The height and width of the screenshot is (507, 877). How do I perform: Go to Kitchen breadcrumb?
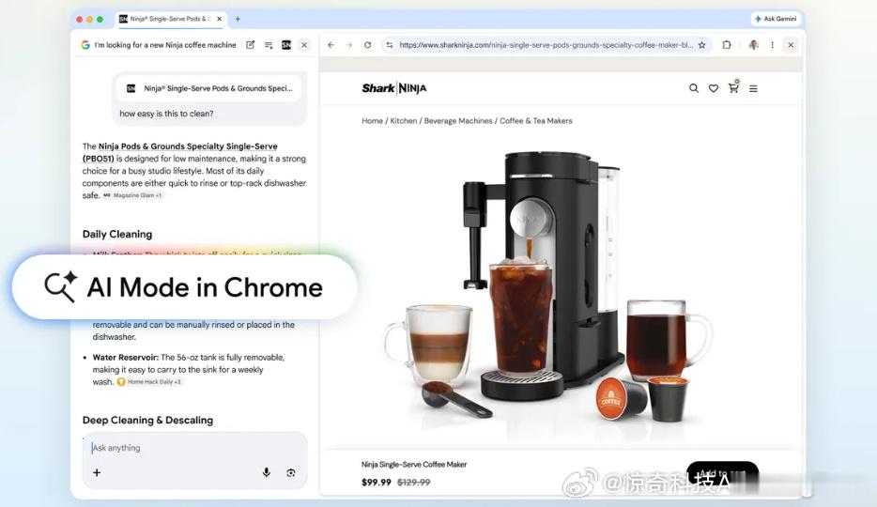403,121
